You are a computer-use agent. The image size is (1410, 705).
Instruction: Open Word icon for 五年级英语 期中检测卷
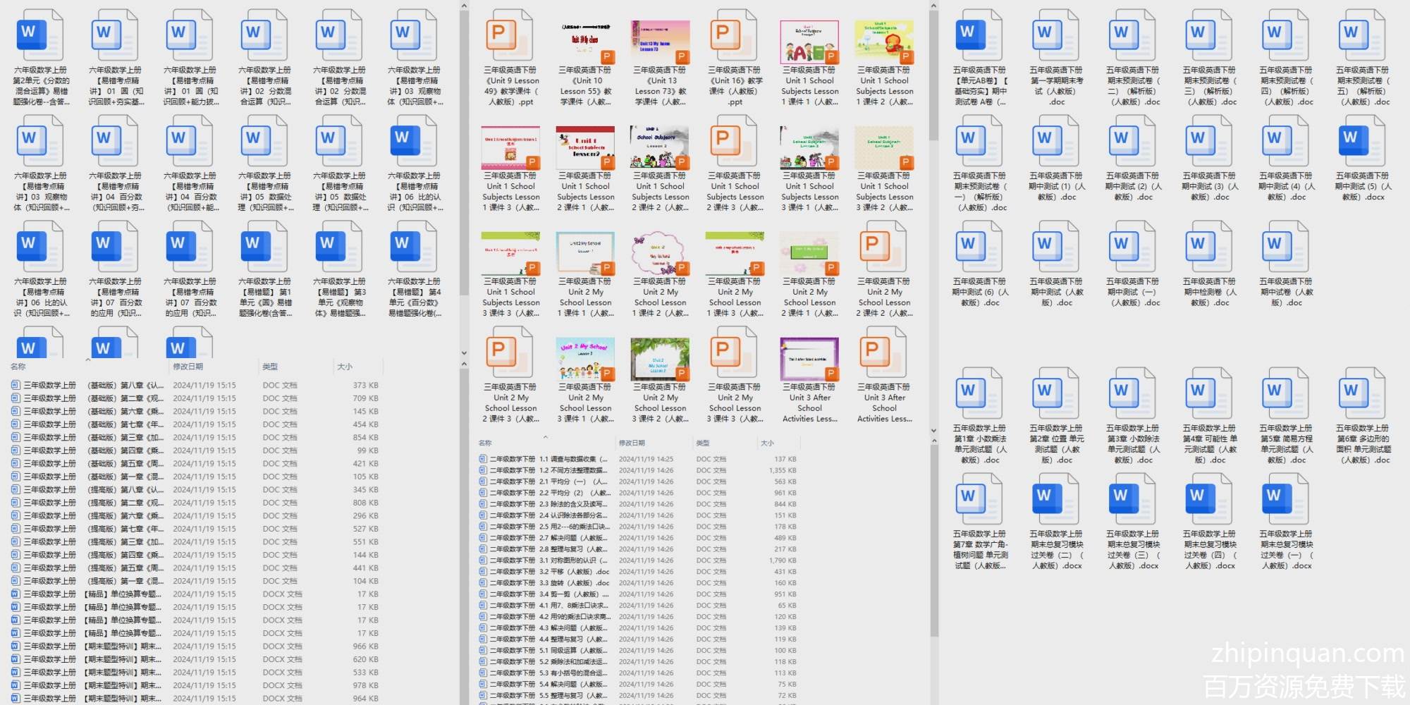point(1209,247)
